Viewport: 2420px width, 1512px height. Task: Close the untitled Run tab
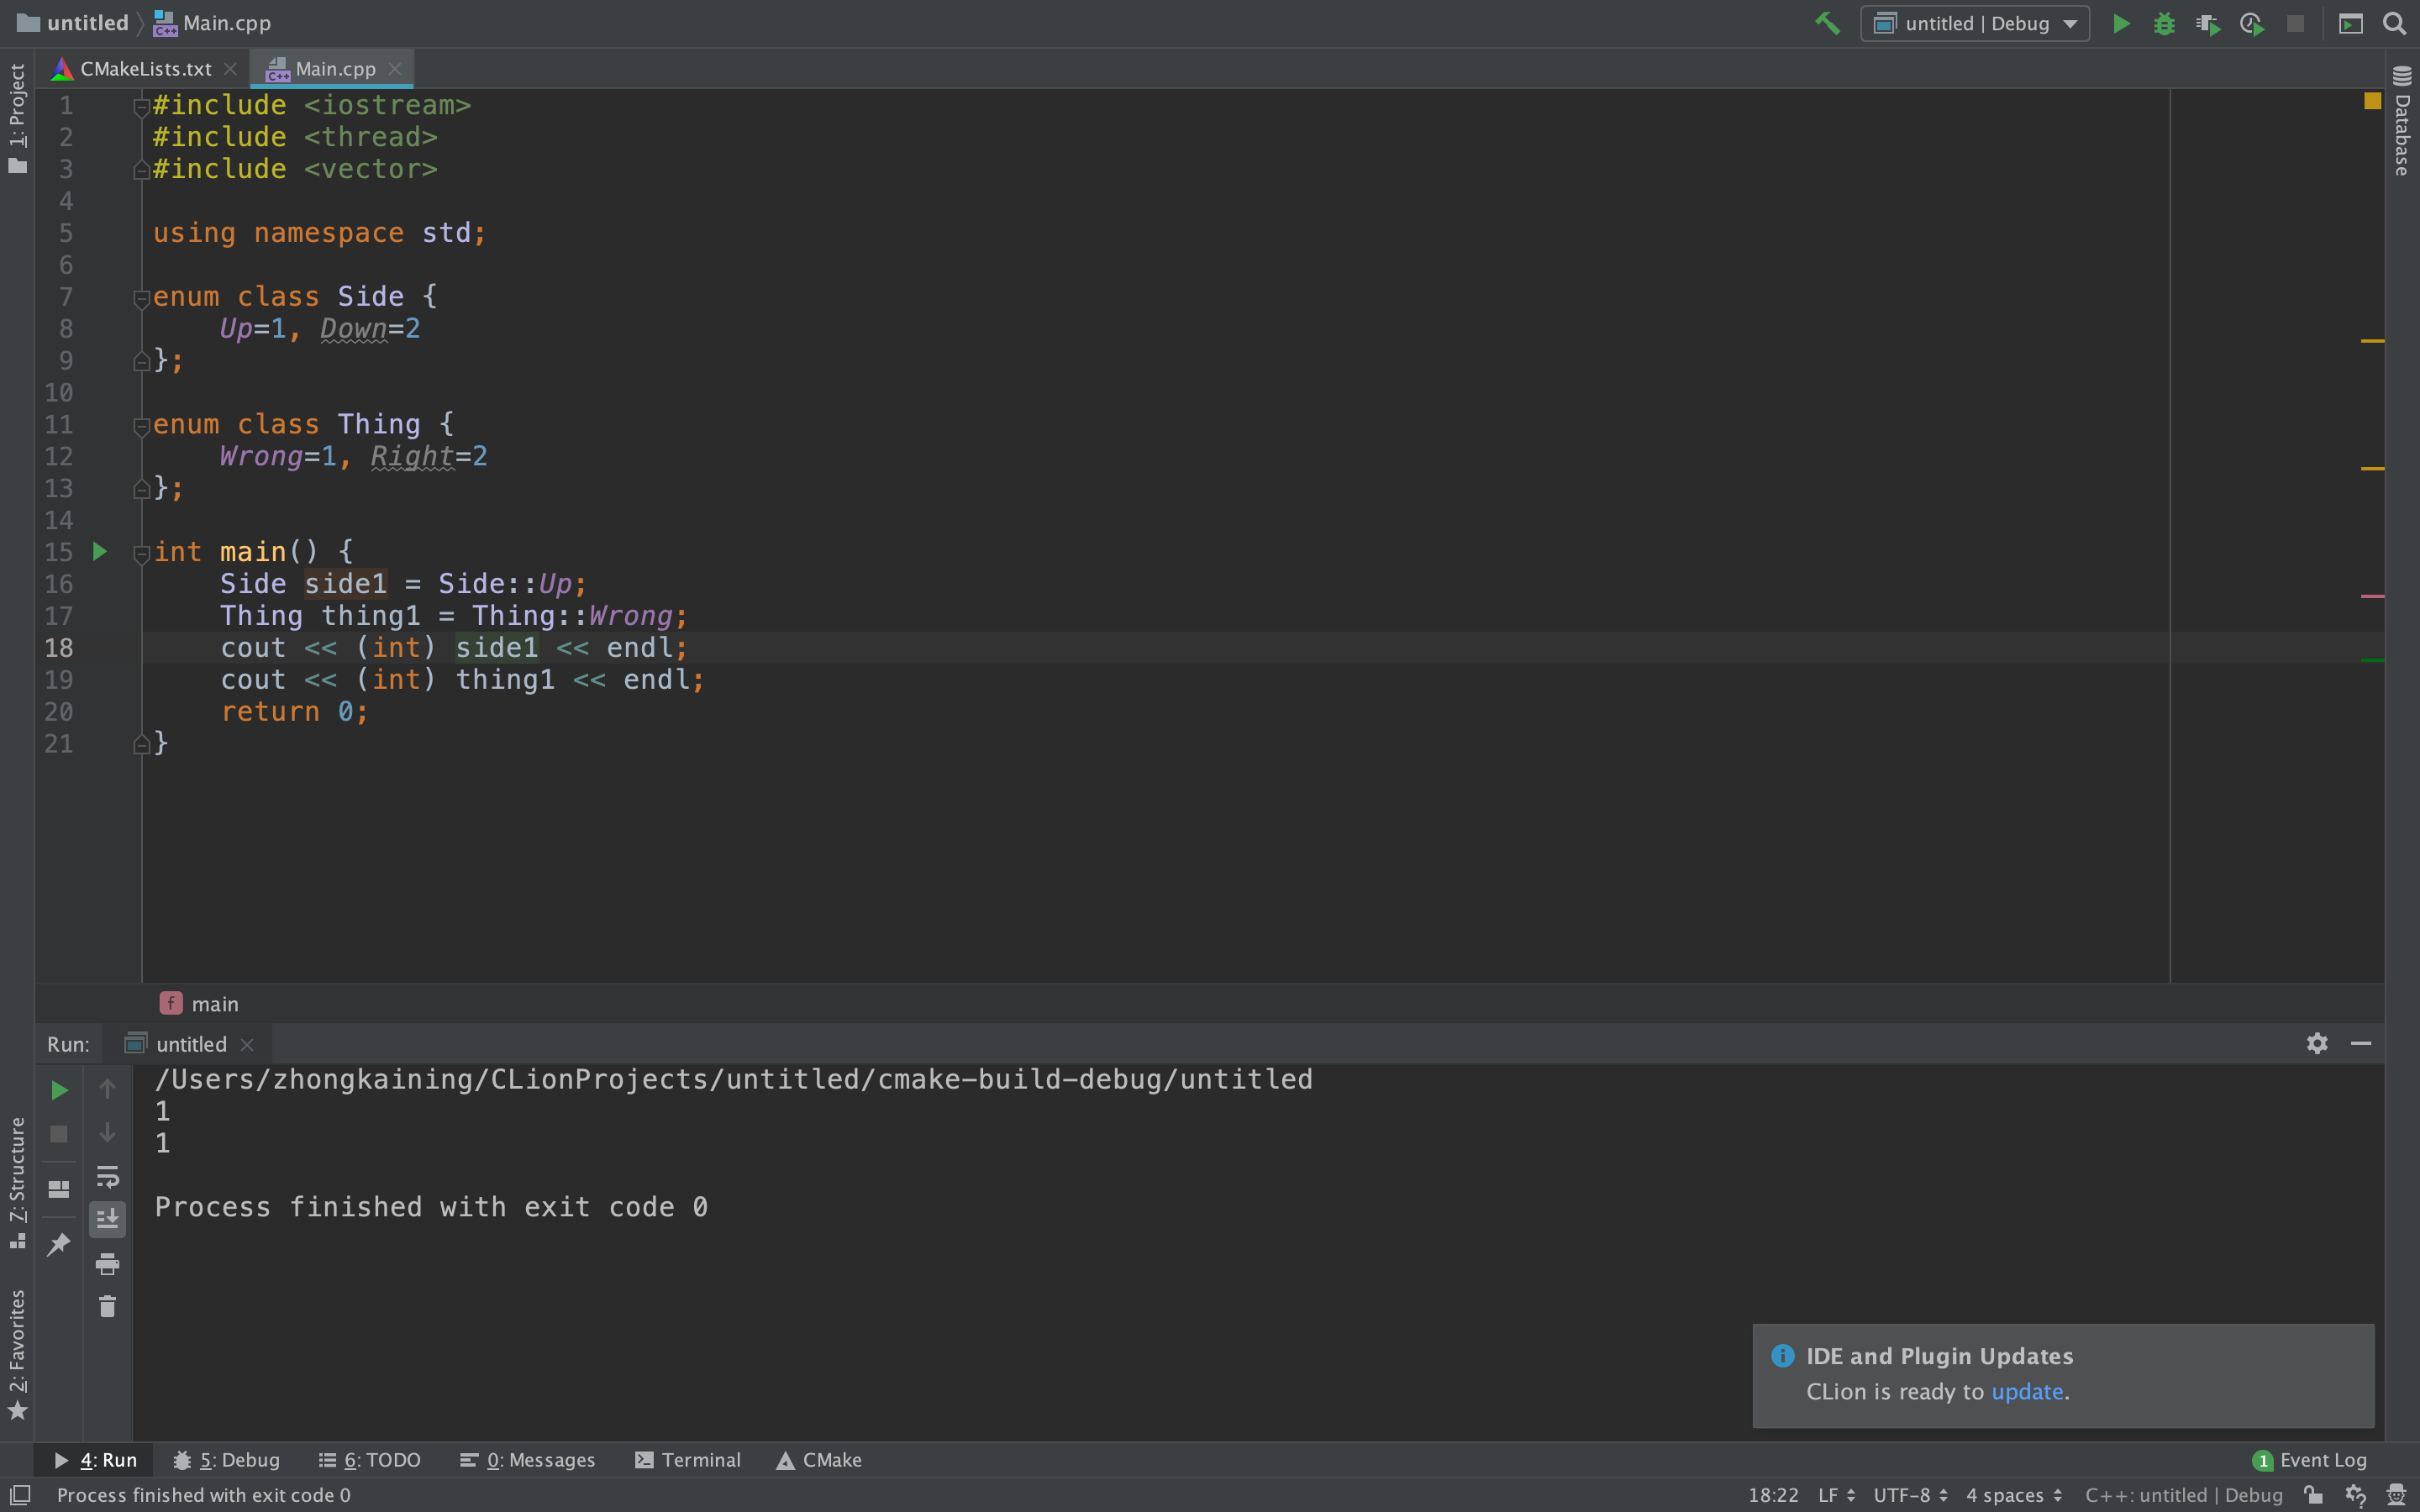(247, 1044)
